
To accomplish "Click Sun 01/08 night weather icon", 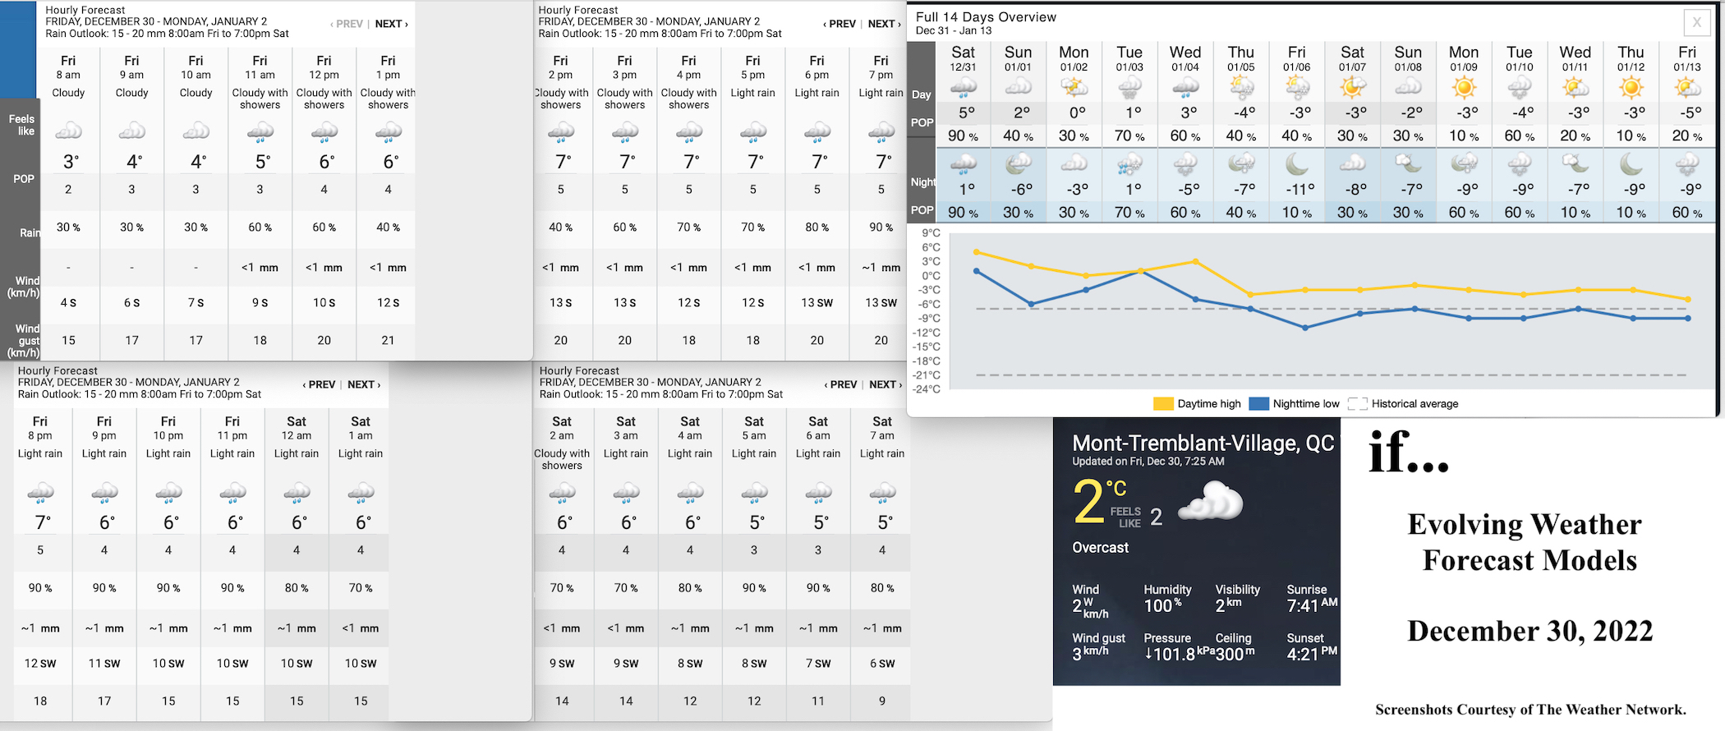I will 1408,164.
